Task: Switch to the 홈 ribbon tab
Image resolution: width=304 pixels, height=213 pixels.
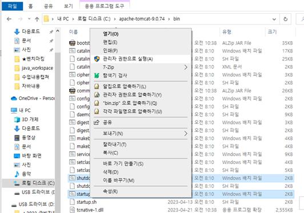Action: coord(31,6)
